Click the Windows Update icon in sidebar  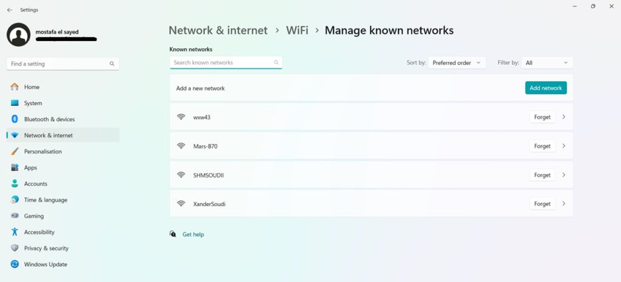pyautogui.click(x=15, y=264)
